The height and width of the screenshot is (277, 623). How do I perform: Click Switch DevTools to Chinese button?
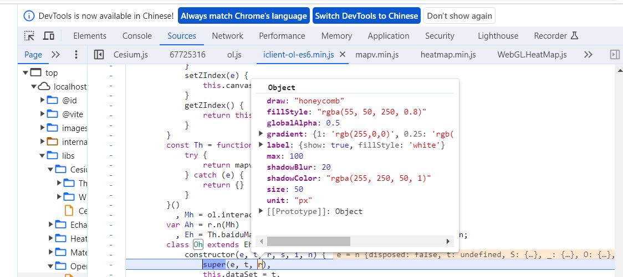(366, 16)
